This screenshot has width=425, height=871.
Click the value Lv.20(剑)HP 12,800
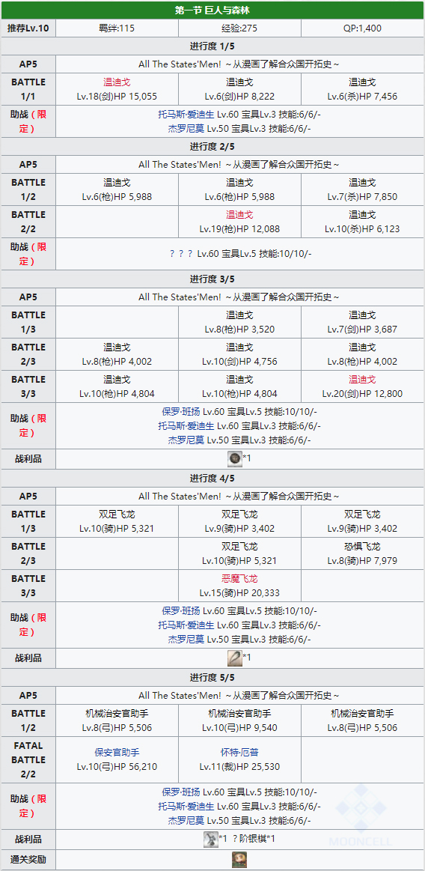pos(362,394)
